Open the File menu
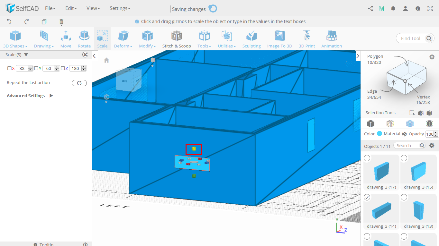The image size is (439, 246). pyautogui.click(x=50, y=8)
